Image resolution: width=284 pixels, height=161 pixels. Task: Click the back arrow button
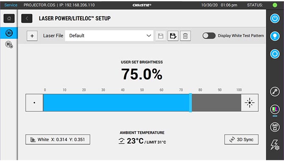[27, 18]
